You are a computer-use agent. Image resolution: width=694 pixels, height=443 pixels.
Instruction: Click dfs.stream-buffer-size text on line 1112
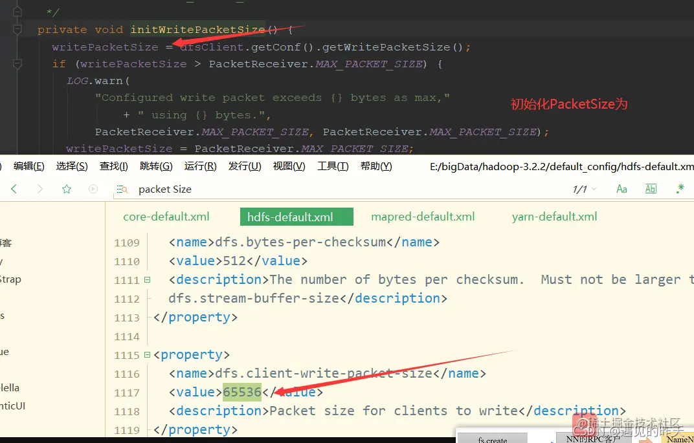click(x=254, y=298)
